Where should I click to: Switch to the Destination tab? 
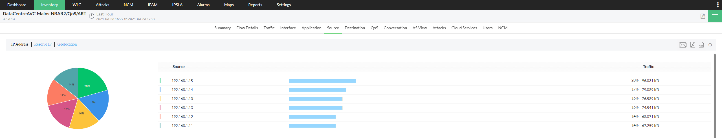[355, 28]
